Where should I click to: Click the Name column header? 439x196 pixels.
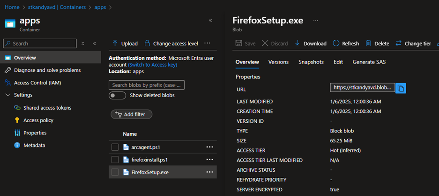click(130, 134)
